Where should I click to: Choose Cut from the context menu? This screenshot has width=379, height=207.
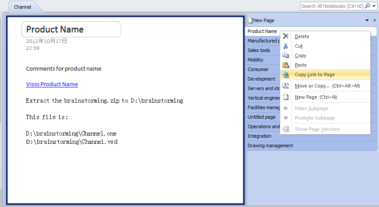pyautogui.click(x=325, y=46)
